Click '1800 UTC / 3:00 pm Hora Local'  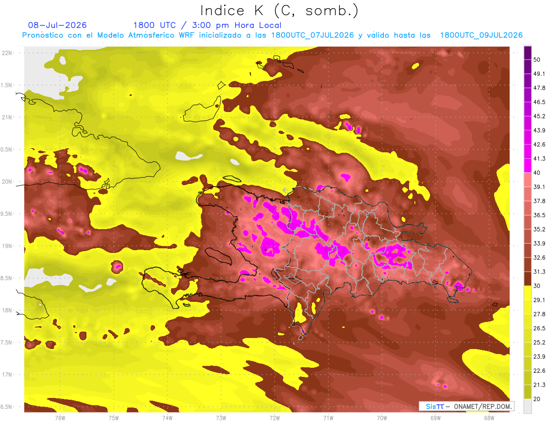tap(207, 25)
